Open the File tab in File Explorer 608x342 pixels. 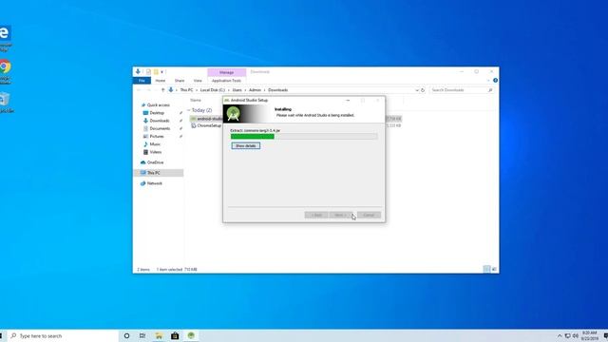(142, 81)
